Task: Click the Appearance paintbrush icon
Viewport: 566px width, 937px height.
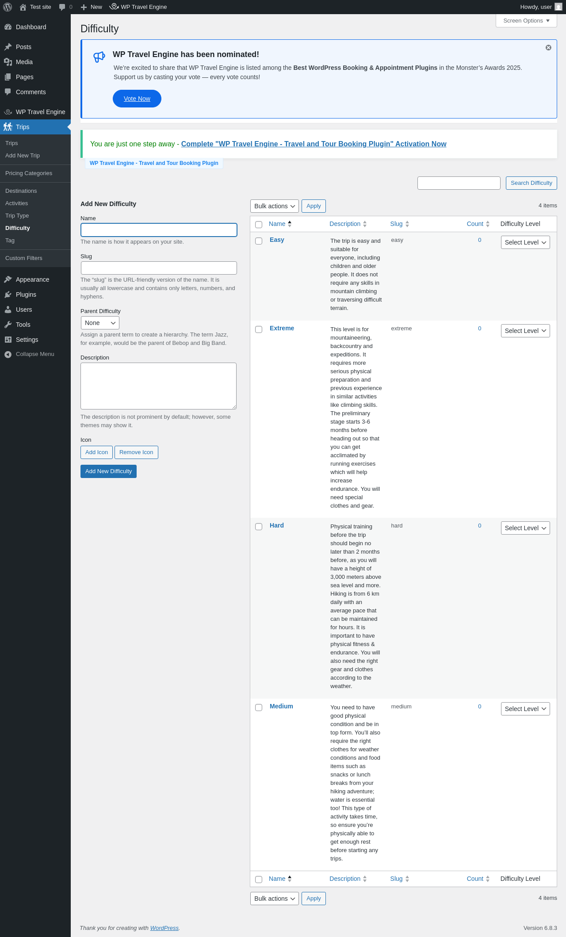Action: tap(8, 279)
